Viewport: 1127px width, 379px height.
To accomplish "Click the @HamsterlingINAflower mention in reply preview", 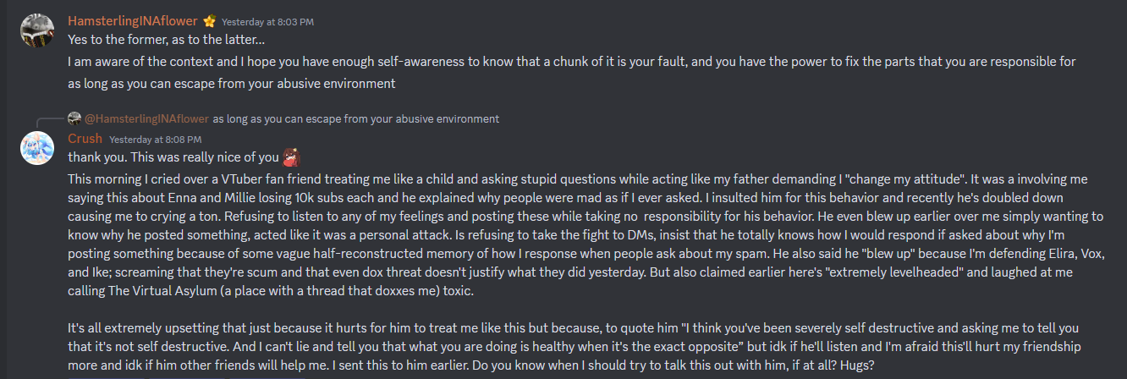I will [x=146, y=118].
